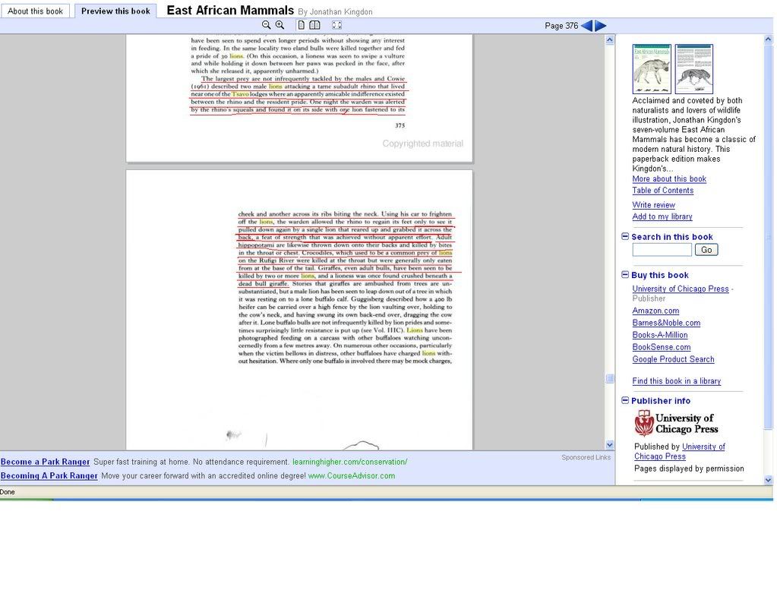
Task: Click sidebar scrollbar up arrow
Action: pos(769,39)
